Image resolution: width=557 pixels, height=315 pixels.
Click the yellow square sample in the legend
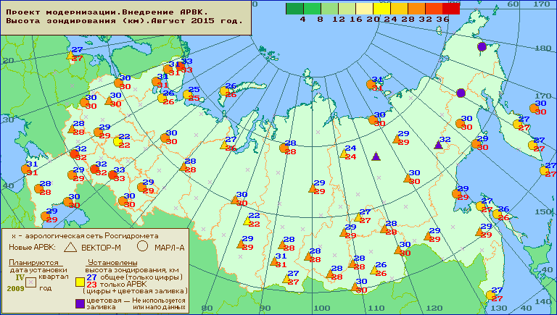click(x=80, y=282)
